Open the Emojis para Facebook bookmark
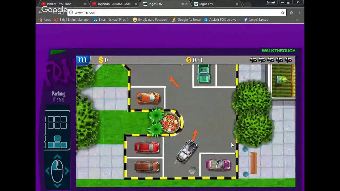The height and width of the screenshot is (191, 340). (150, 20)
